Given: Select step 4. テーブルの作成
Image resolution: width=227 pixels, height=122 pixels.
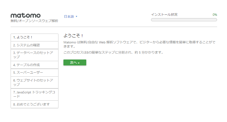Looking at the screenshot, I should 34,65.
